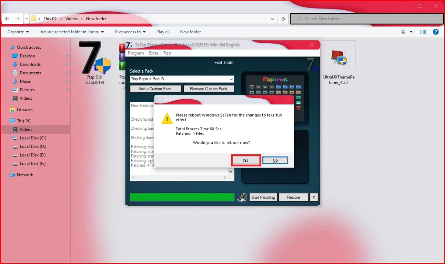Select This PC in the navigation pane
The image size is (445, 264).
click(23, 121)
